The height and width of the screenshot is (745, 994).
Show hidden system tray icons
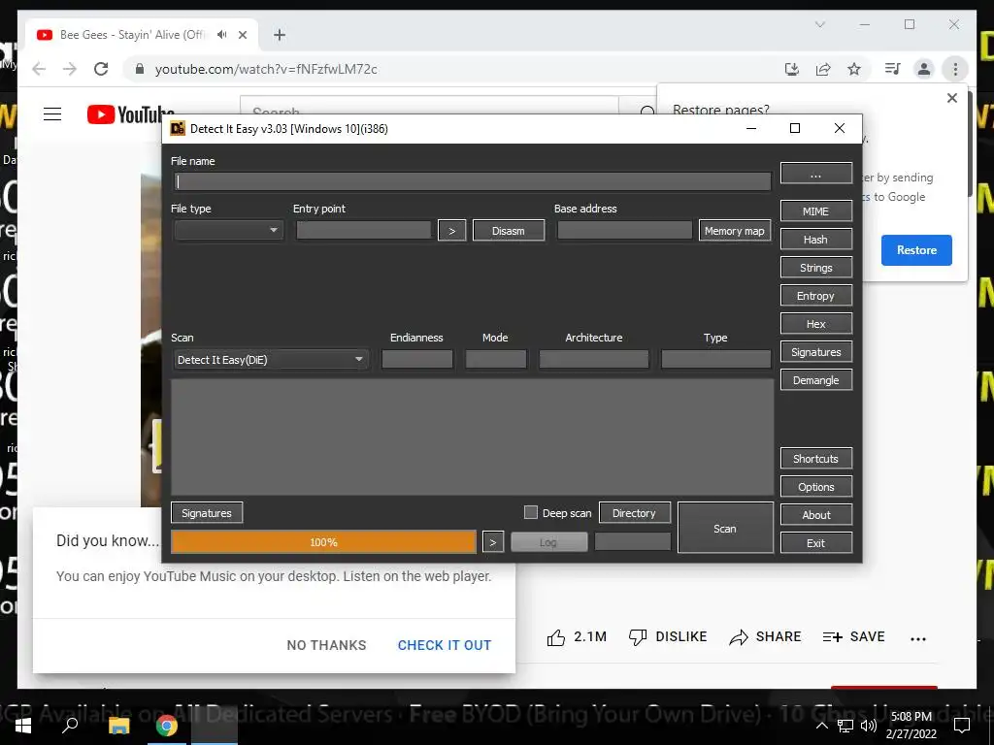821,726
